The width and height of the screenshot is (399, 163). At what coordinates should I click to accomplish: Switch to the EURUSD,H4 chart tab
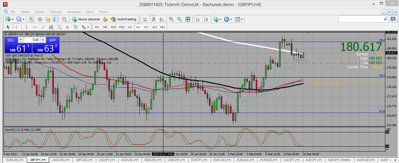[15, 160]
